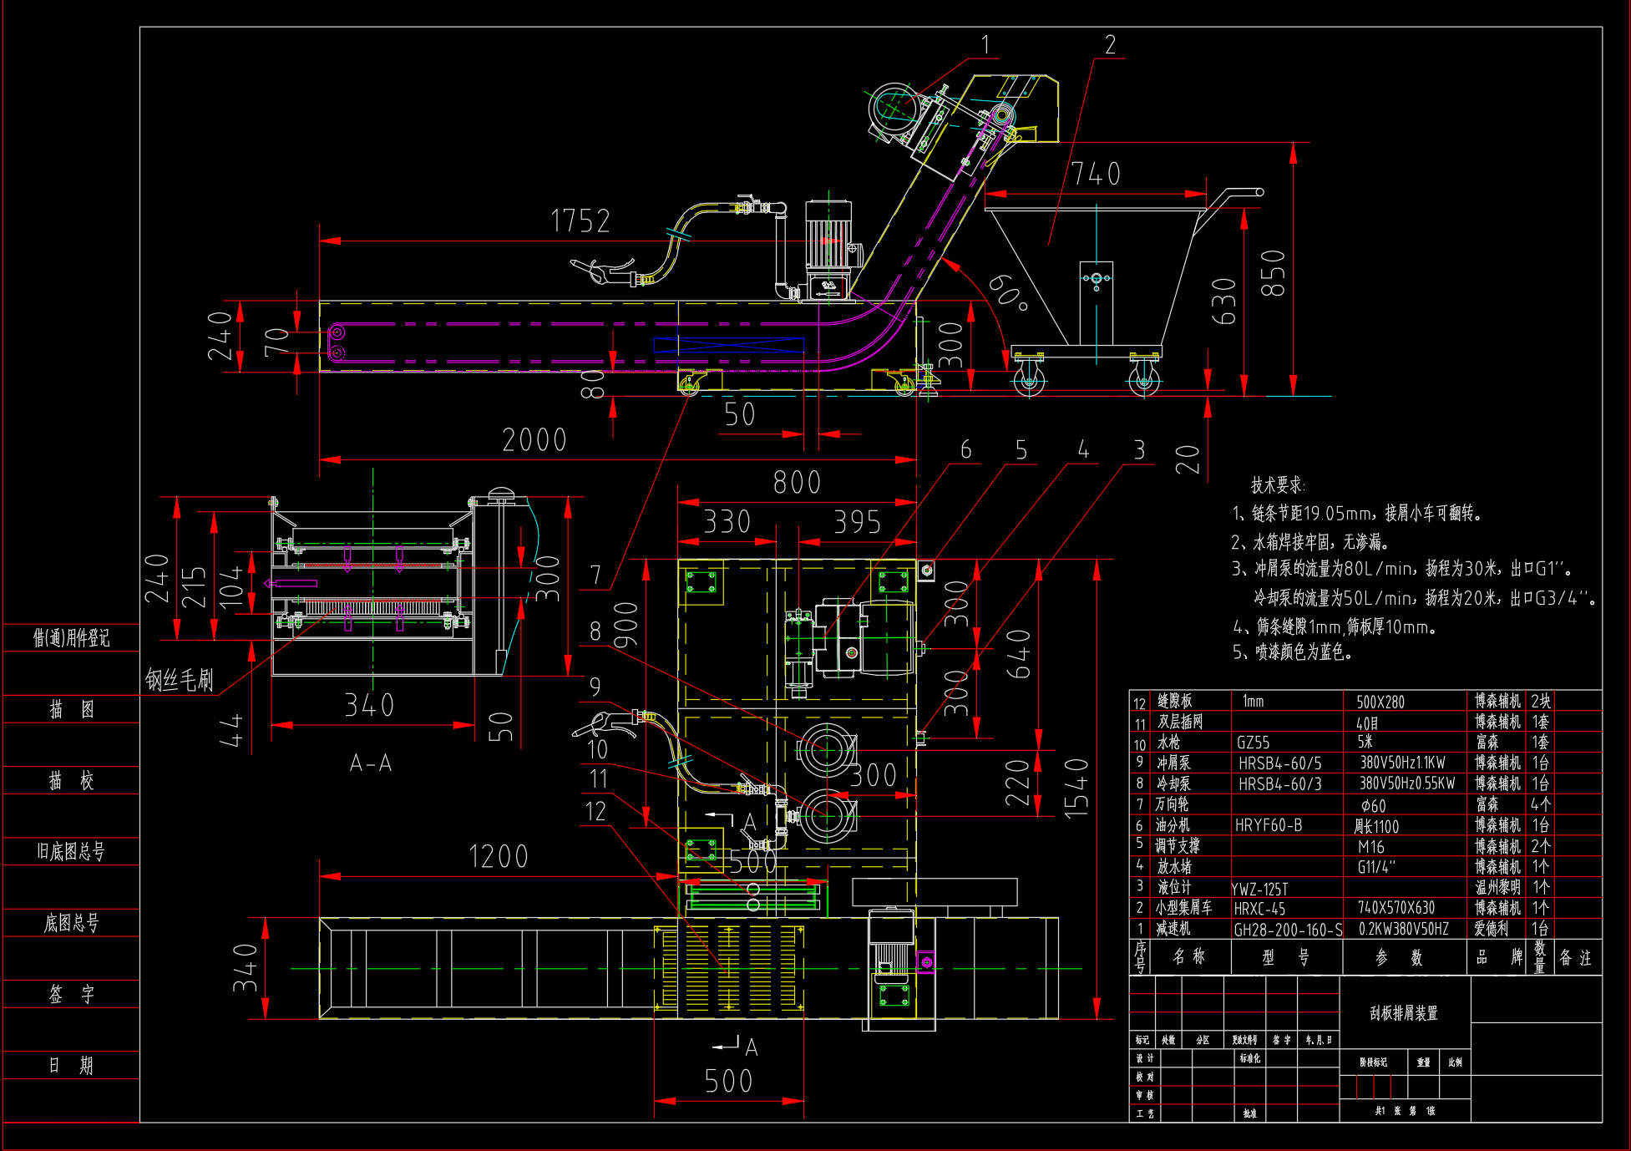The height and width of the screenshot is (1151, 1631).
Task: Select the 借(通)用件登记 sidebar cell
Action: pyautogui.click(x=71, y=638)
